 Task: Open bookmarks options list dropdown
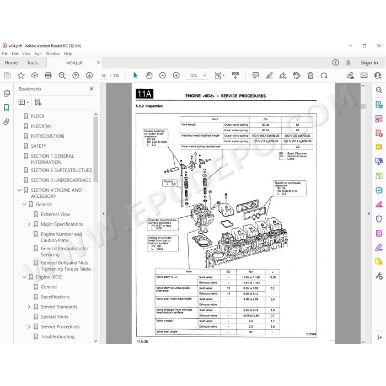[x=24, y=102]
